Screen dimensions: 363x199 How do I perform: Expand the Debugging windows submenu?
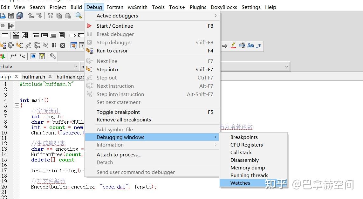[x=152, y=137]
